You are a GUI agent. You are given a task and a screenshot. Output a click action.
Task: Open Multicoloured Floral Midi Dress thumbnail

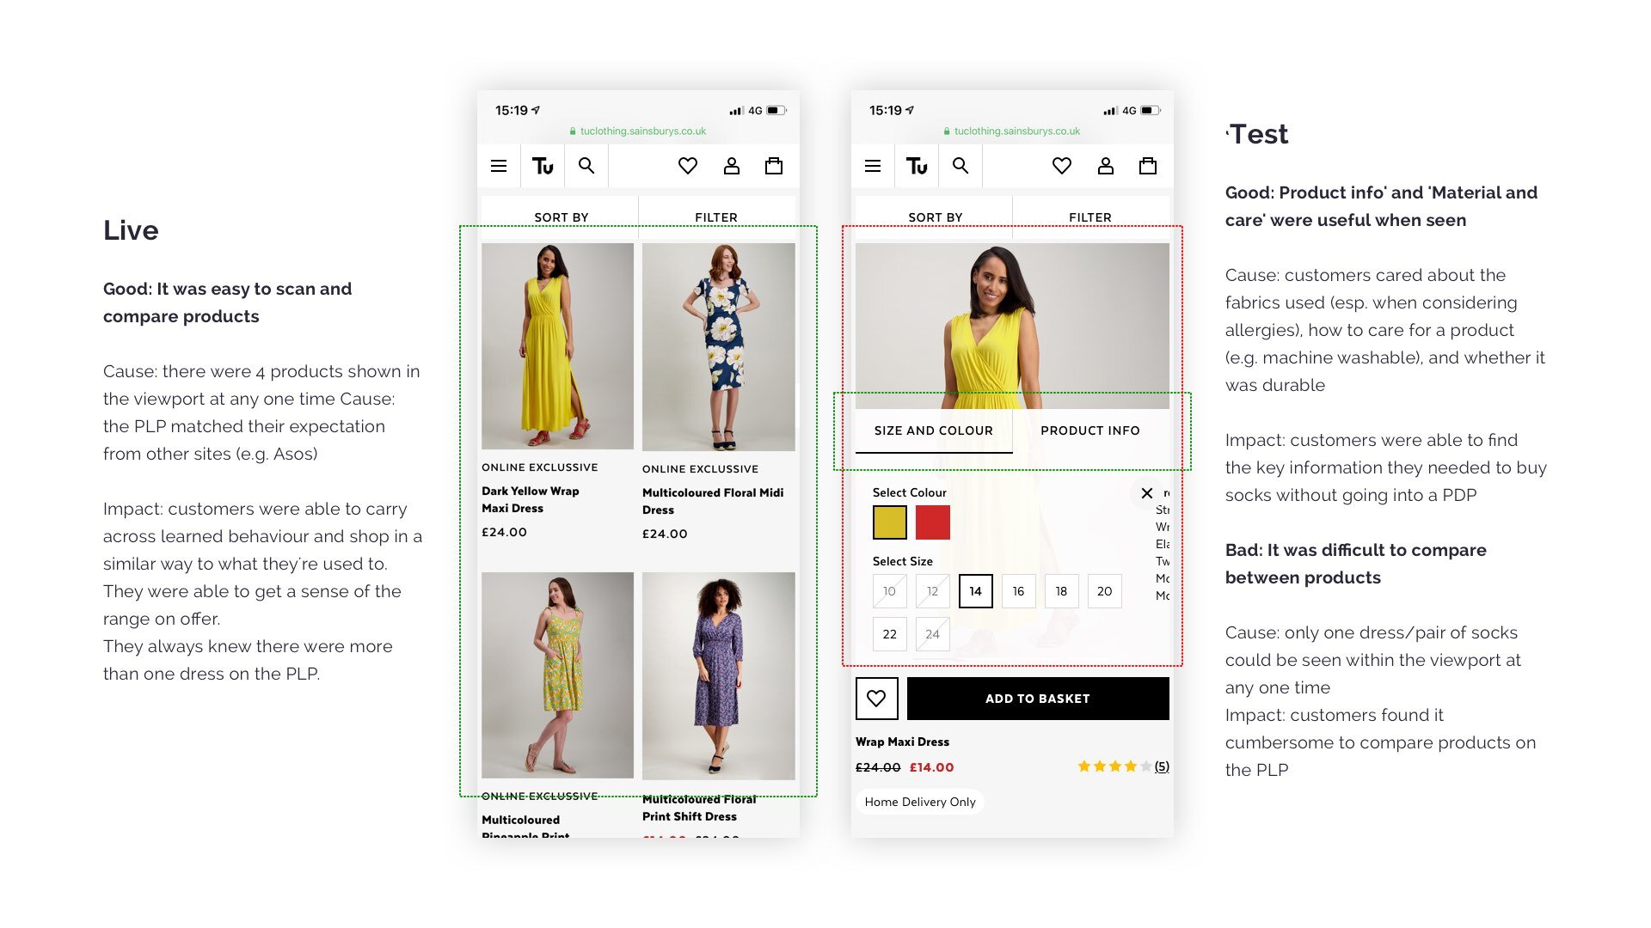(x=718, y=347)
